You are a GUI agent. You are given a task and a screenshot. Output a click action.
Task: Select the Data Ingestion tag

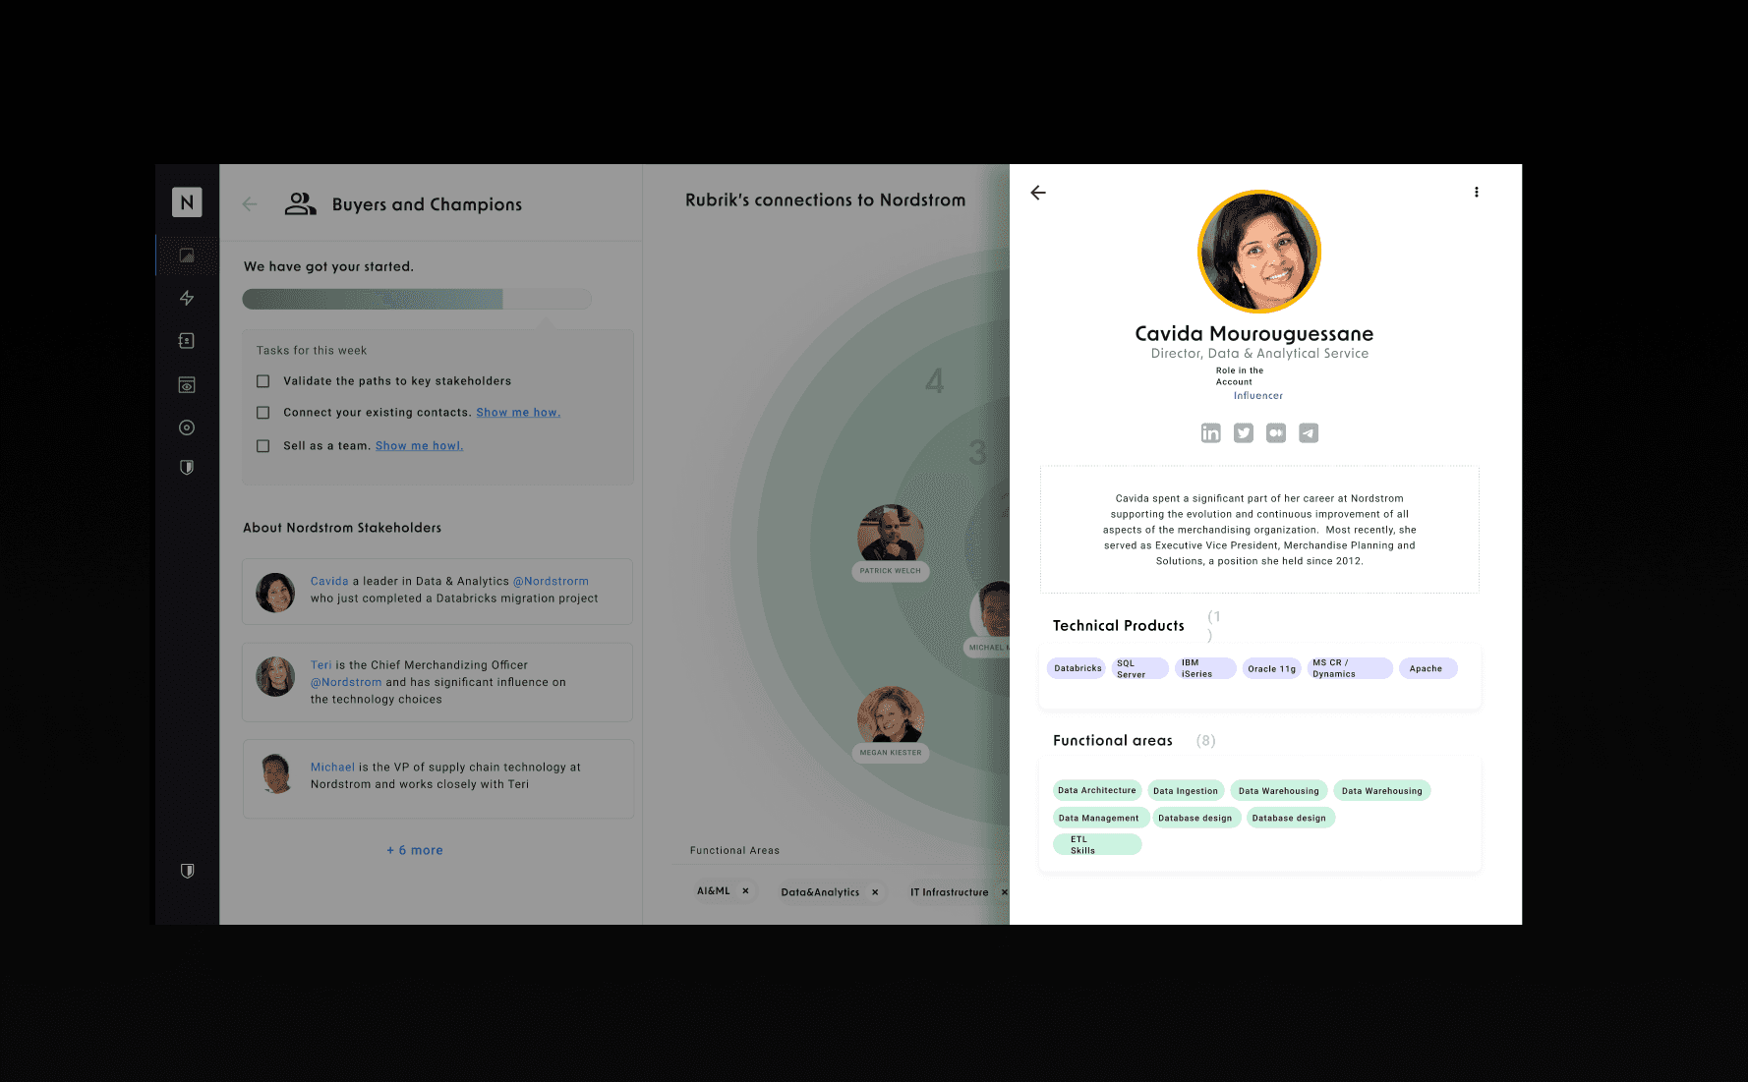click(1186, 791)
